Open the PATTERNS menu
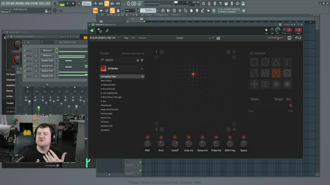The image size is (330, 185). [20, 3]
